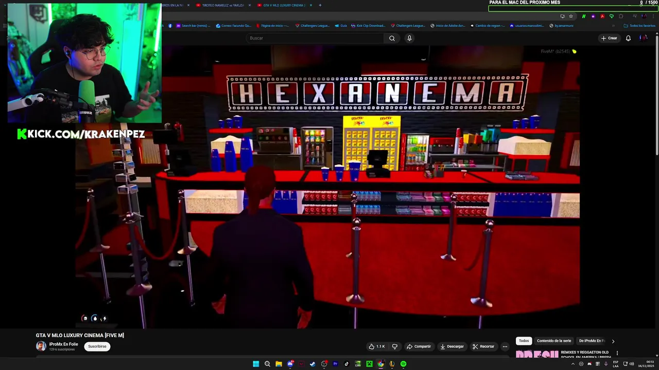Open options menu for Remixes y Reggaeton video

pos(617,353)
